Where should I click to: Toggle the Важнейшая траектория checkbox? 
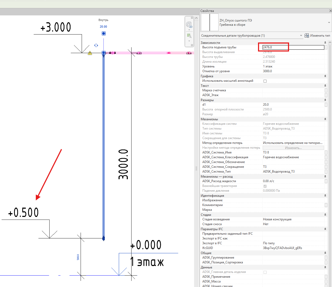click(265, 186)
